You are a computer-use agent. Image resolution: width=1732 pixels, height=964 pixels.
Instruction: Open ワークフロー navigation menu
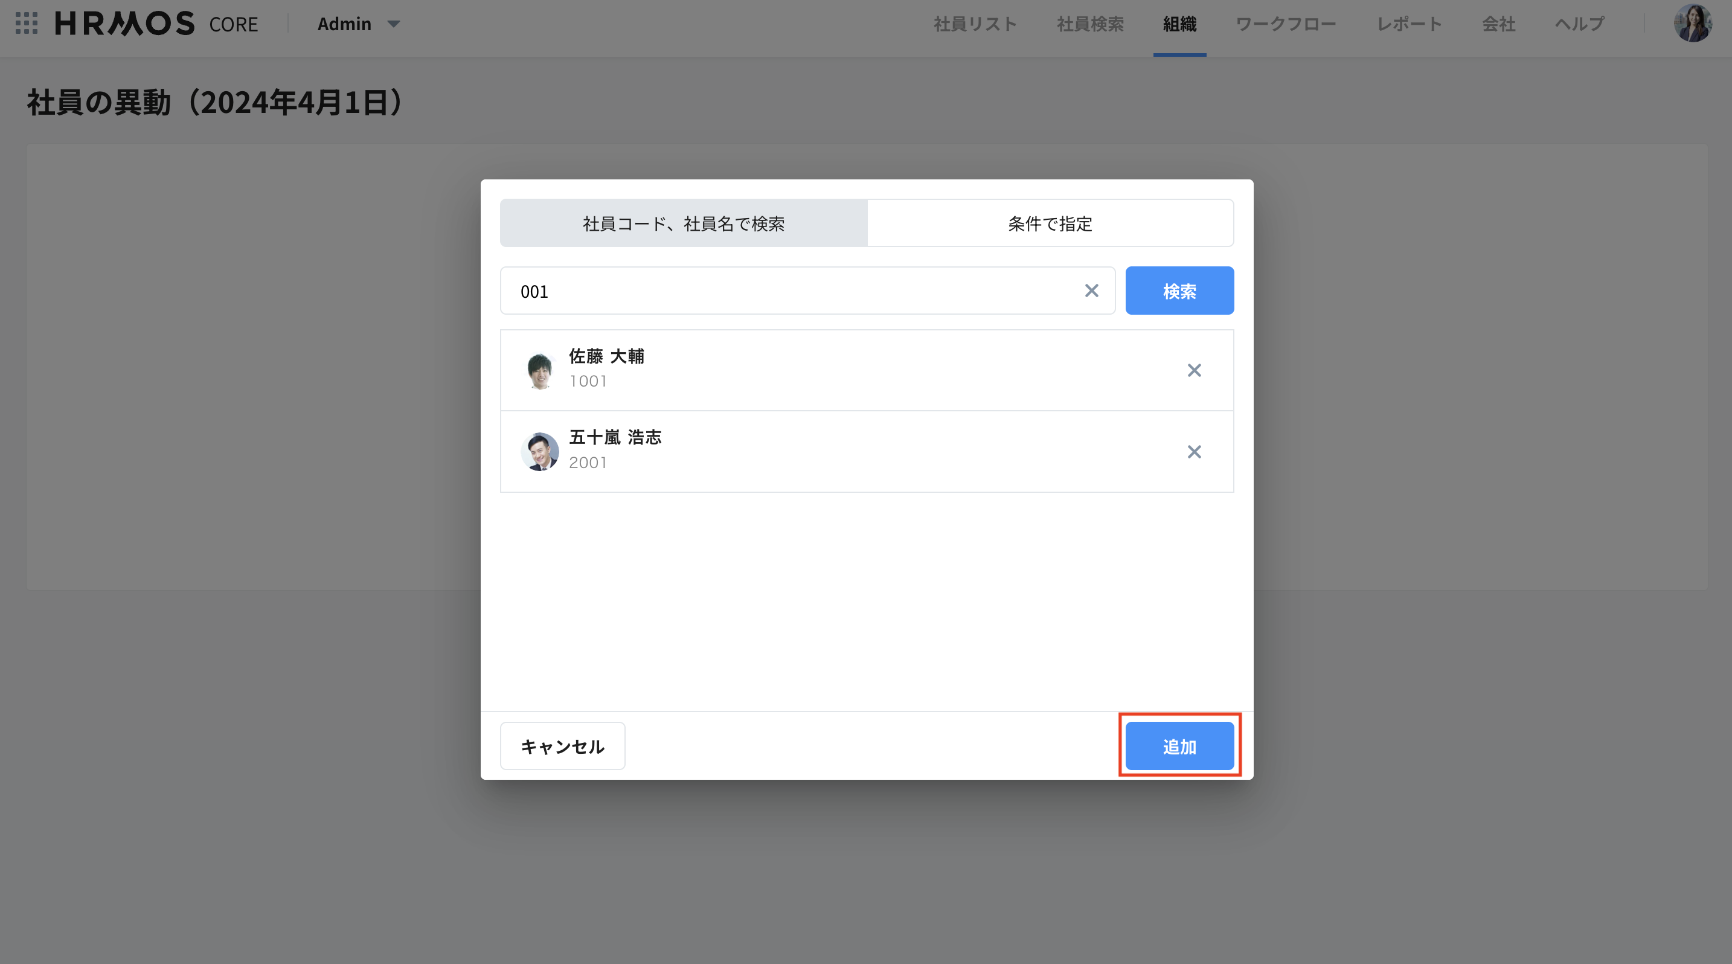tap(1285, 24)
